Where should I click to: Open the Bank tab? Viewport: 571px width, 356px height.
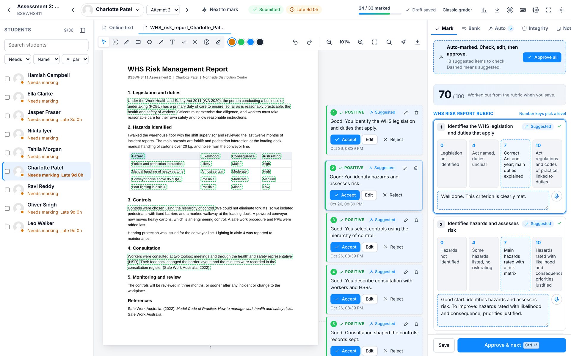471,28
